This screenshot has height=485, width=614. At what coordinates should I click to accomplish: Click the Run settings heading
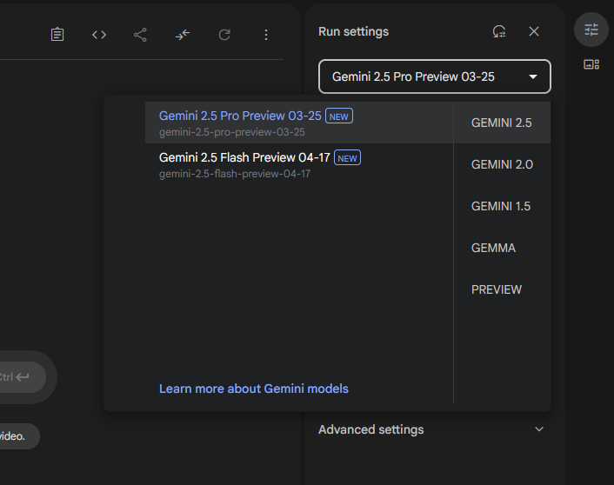354,31
